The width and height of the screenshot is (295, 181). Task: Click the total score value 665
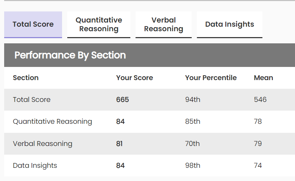pyautogui.click(x=122, y=100)
